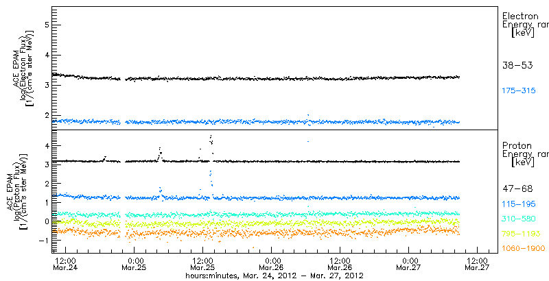Click the Proton heading in the legend
Viewport: 549px width, 281px height.
point(517,145)
